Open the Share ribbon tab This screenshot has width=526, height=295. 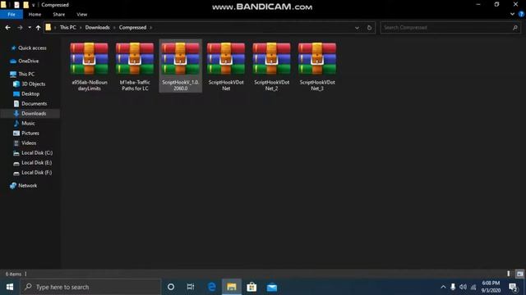point(58,15)
